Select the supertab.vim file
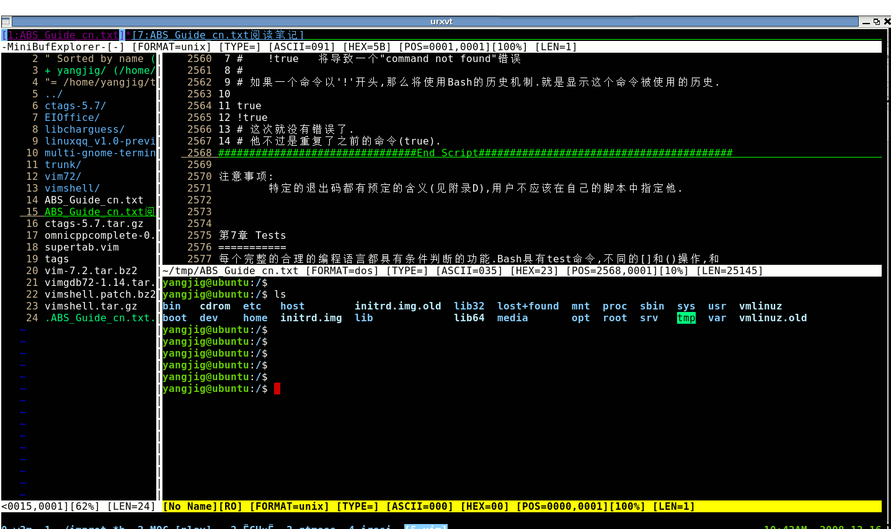The width and height of the screenshot is (891, 529). click(x=81, y=247)
